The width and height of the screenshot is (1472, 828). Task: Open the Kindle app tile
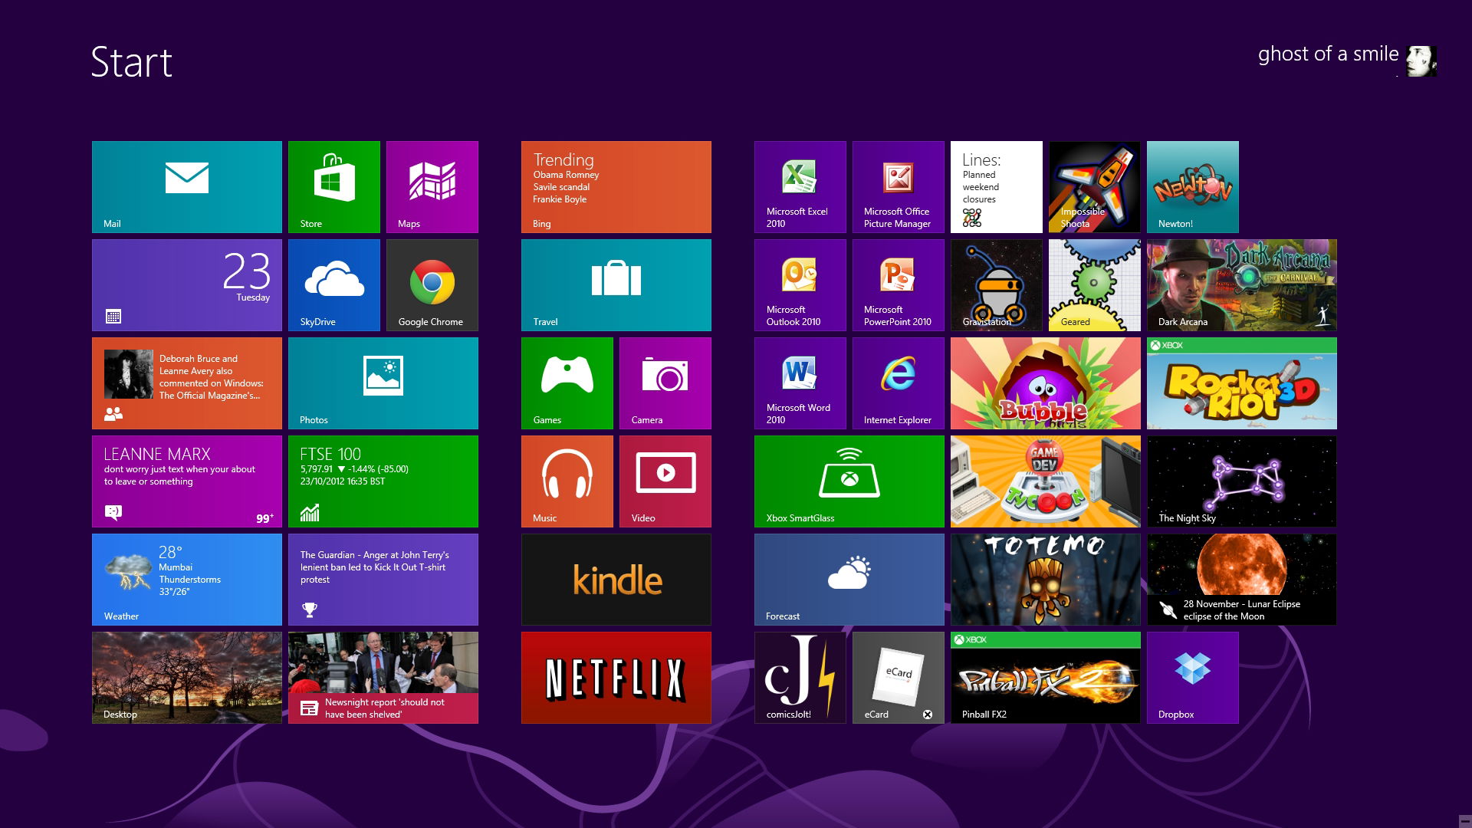(619, 580)
